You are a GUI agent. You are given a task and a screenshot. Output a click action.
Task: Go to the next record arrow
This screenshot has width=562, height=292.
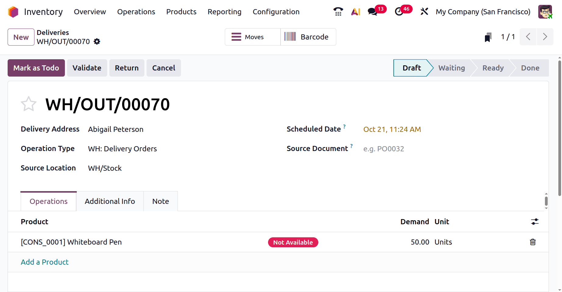point(545,37)
